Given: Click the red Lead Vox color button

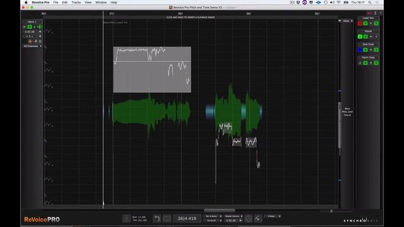Looking at the screenshot, I should click(360, 23).
